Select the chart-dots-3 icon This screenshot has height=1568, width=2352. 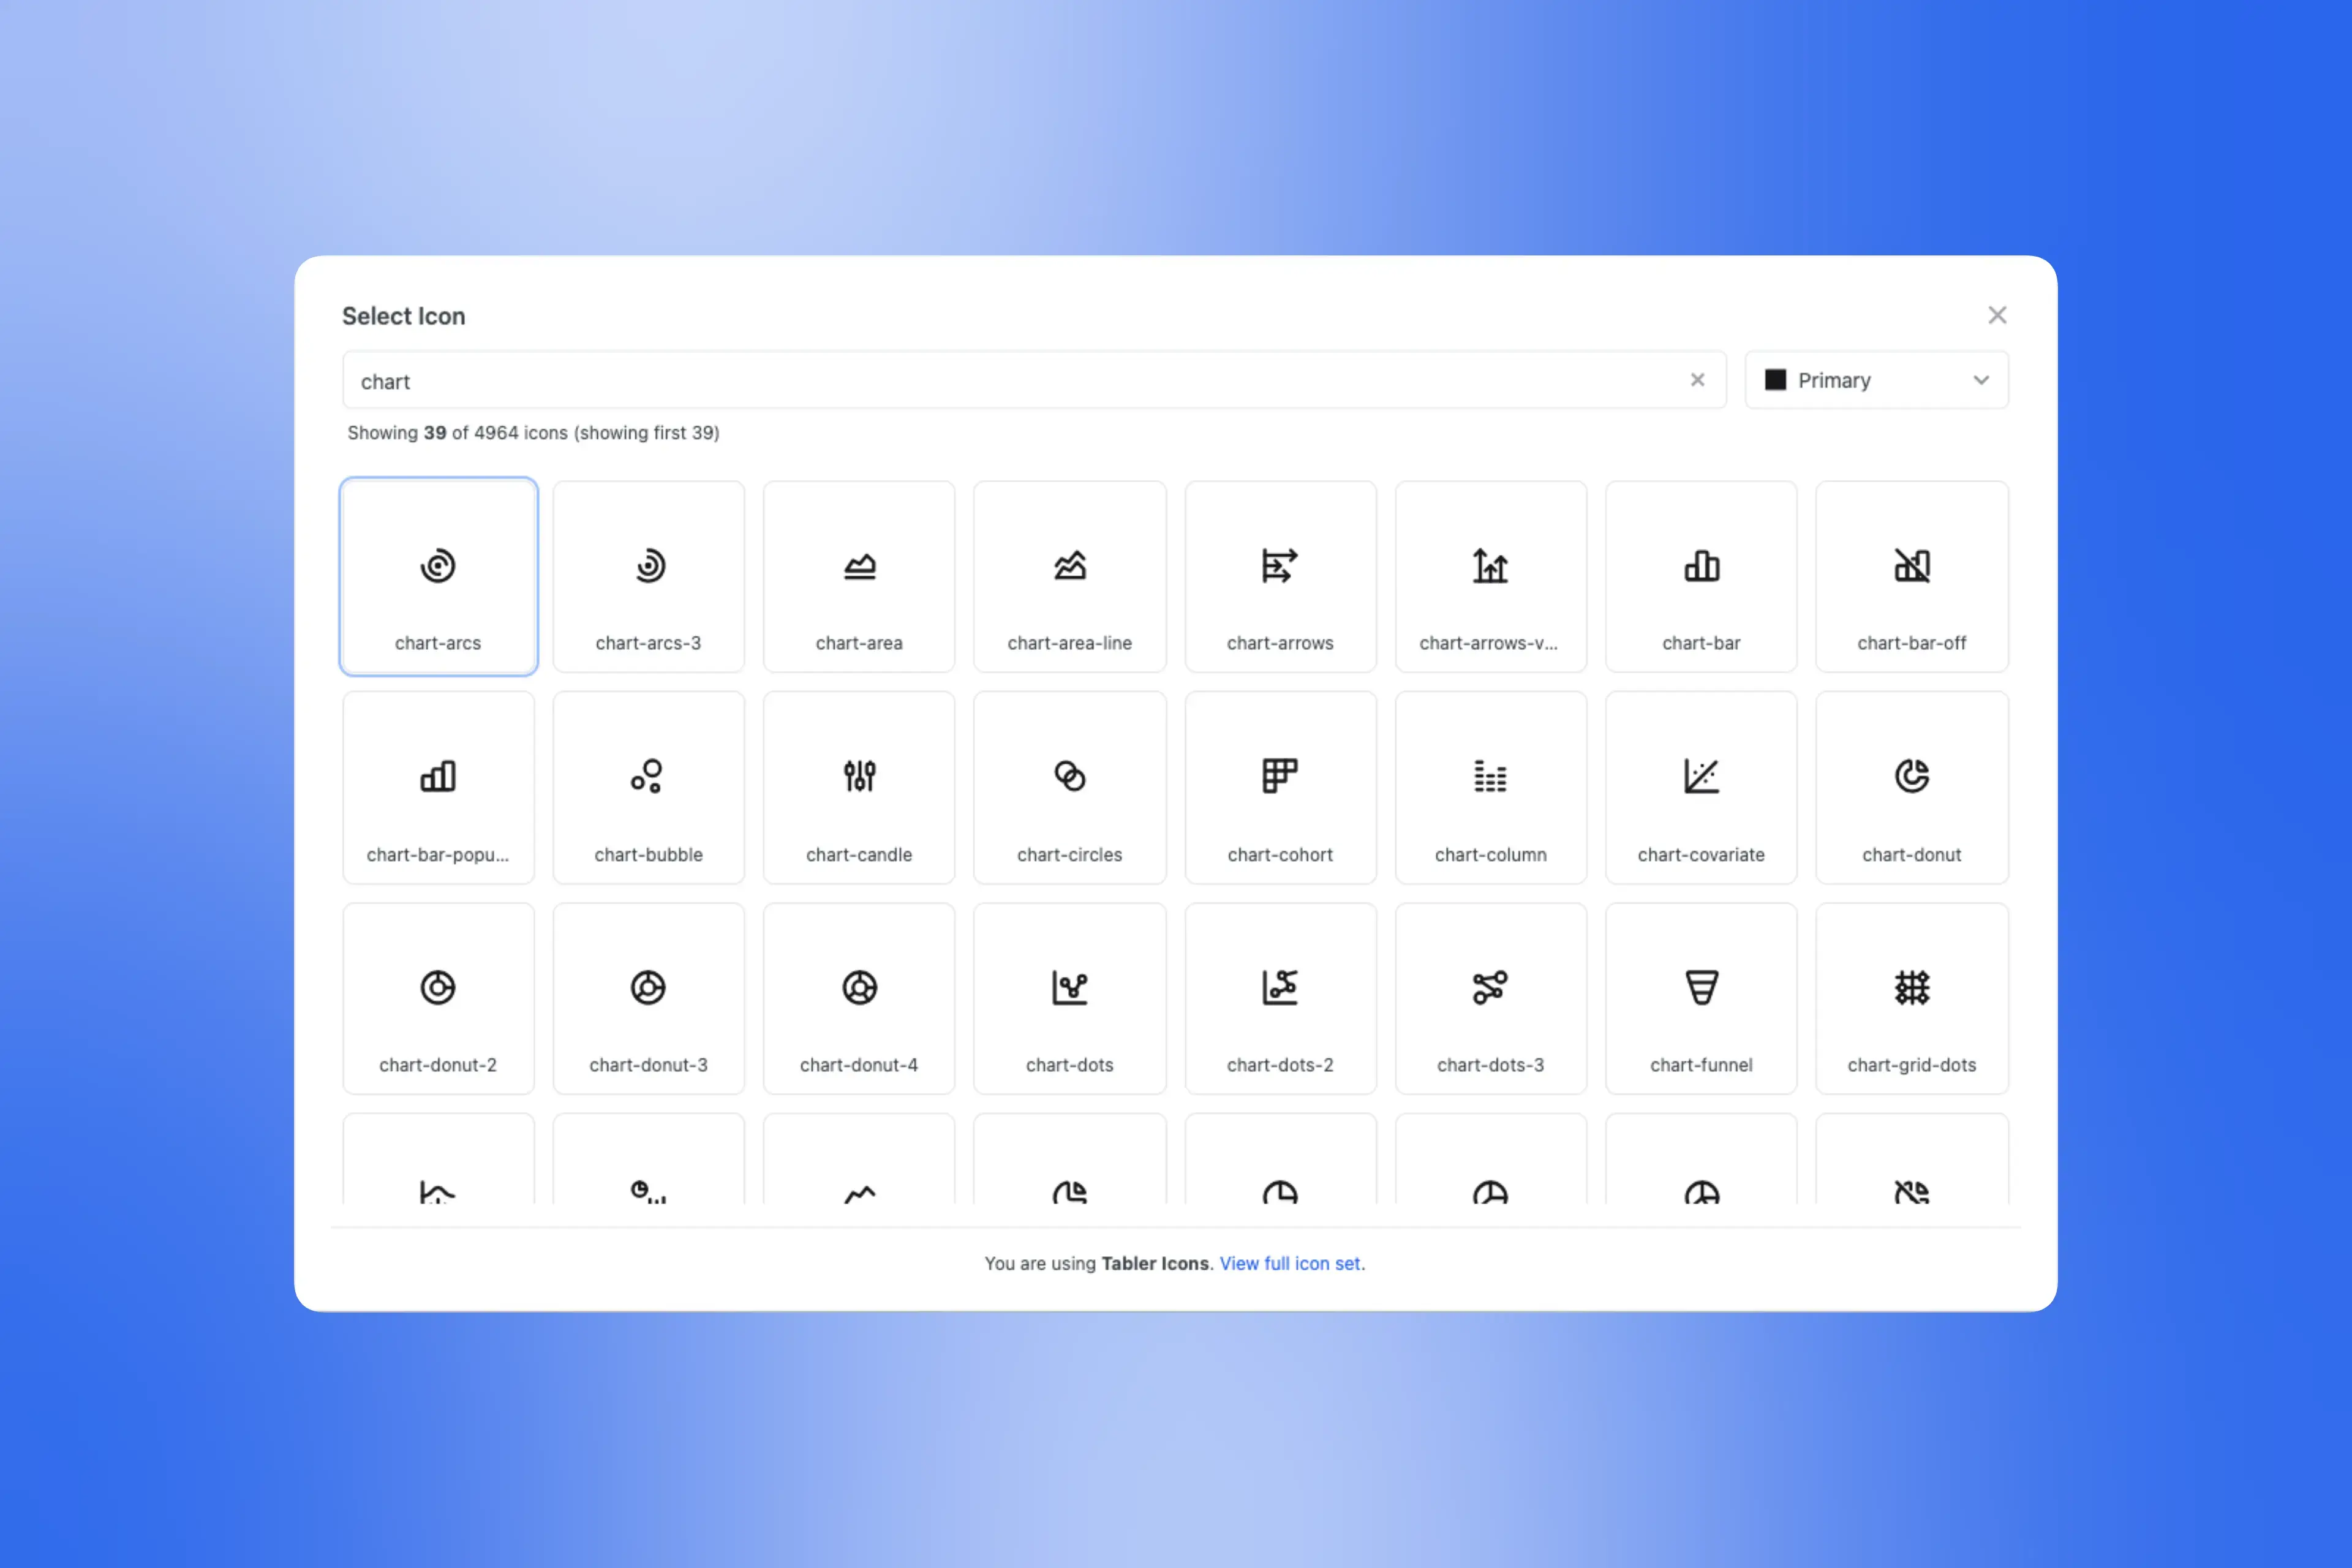click(x=1490, y=998)
